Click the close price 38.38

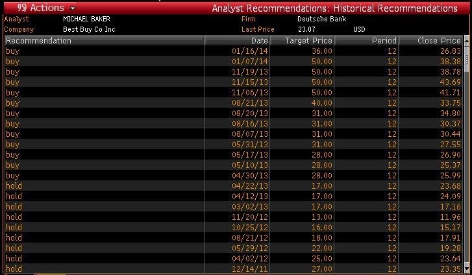click(451, 62)
